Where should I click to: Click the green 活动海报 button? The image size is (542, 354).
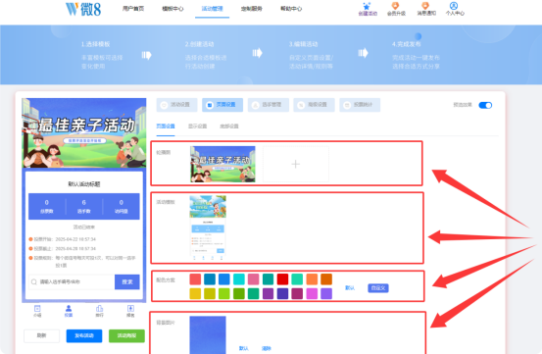pos(126,335)
